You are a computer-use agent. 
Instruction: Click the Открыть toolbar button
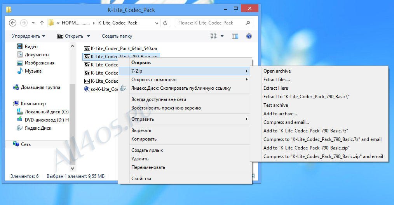(x=70, y=36)
